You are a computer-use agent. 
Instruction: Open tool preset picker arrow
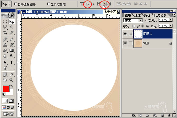[9, 4]
